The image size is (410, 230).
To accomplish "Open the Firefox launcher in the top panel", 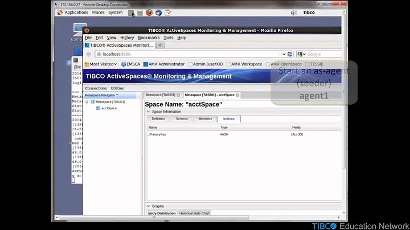I will 149,13.
